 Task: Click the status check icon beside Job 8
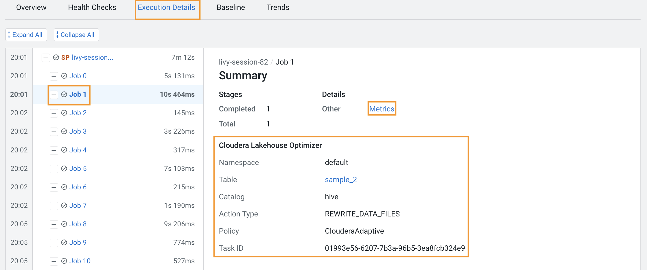tap(64, 224)
